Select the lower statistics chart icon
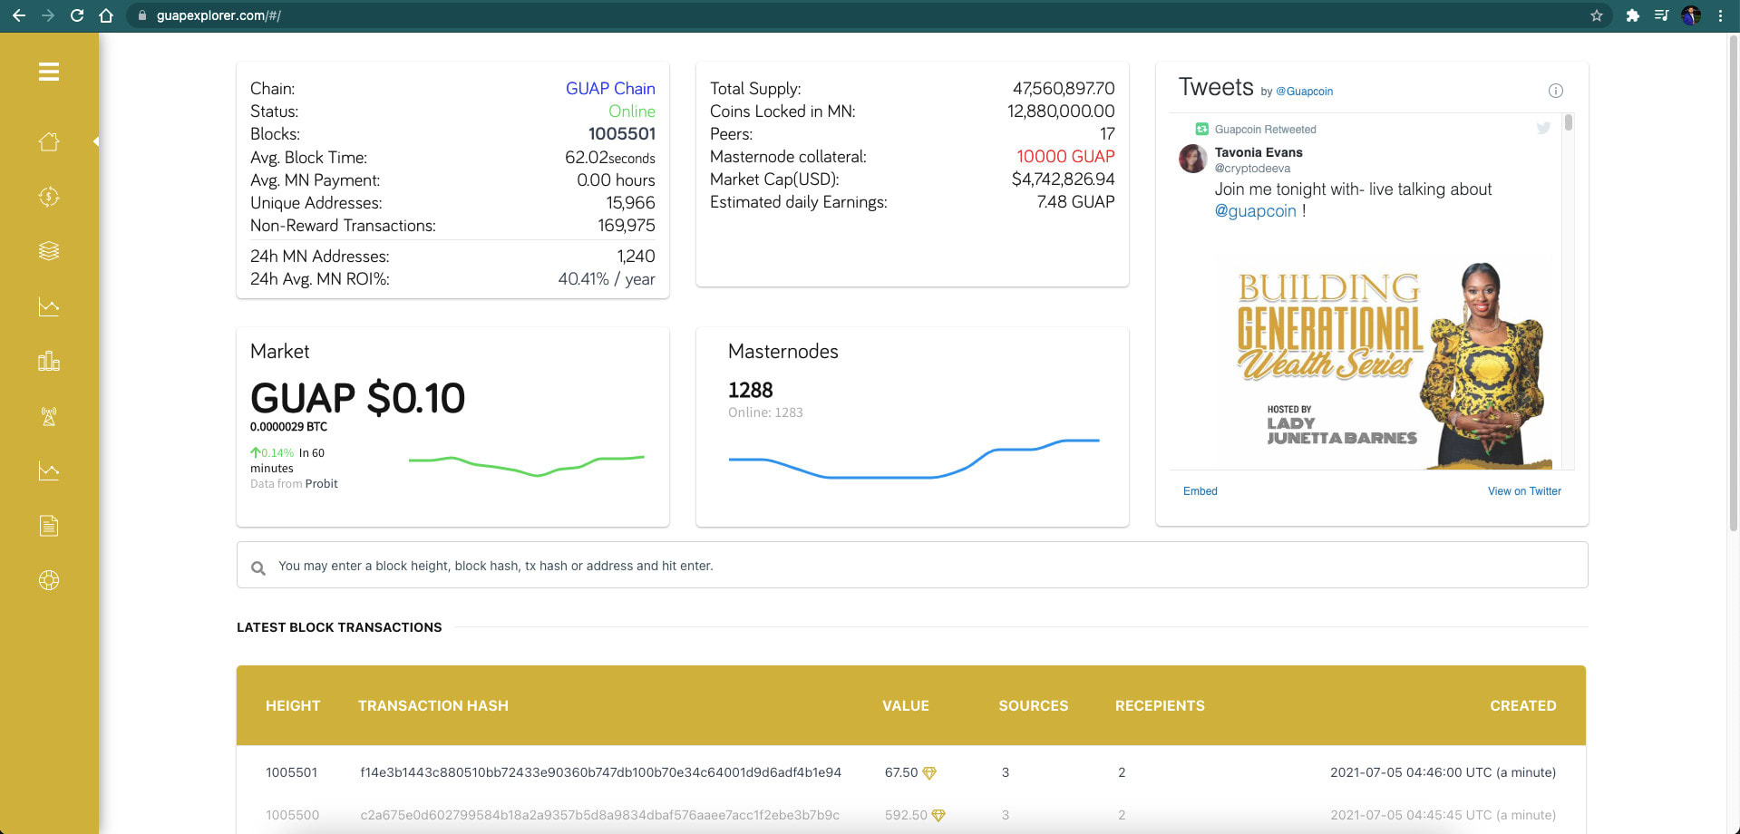The height and width of the screenshot is (834, 1740). (x=50, y=470)
